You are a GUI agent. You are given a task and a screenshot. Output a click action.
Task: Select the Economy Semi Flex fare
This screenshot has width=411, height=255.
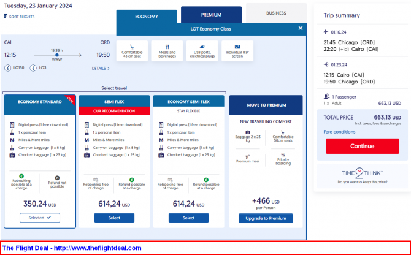pyautogui.click(x=189, y=218)
